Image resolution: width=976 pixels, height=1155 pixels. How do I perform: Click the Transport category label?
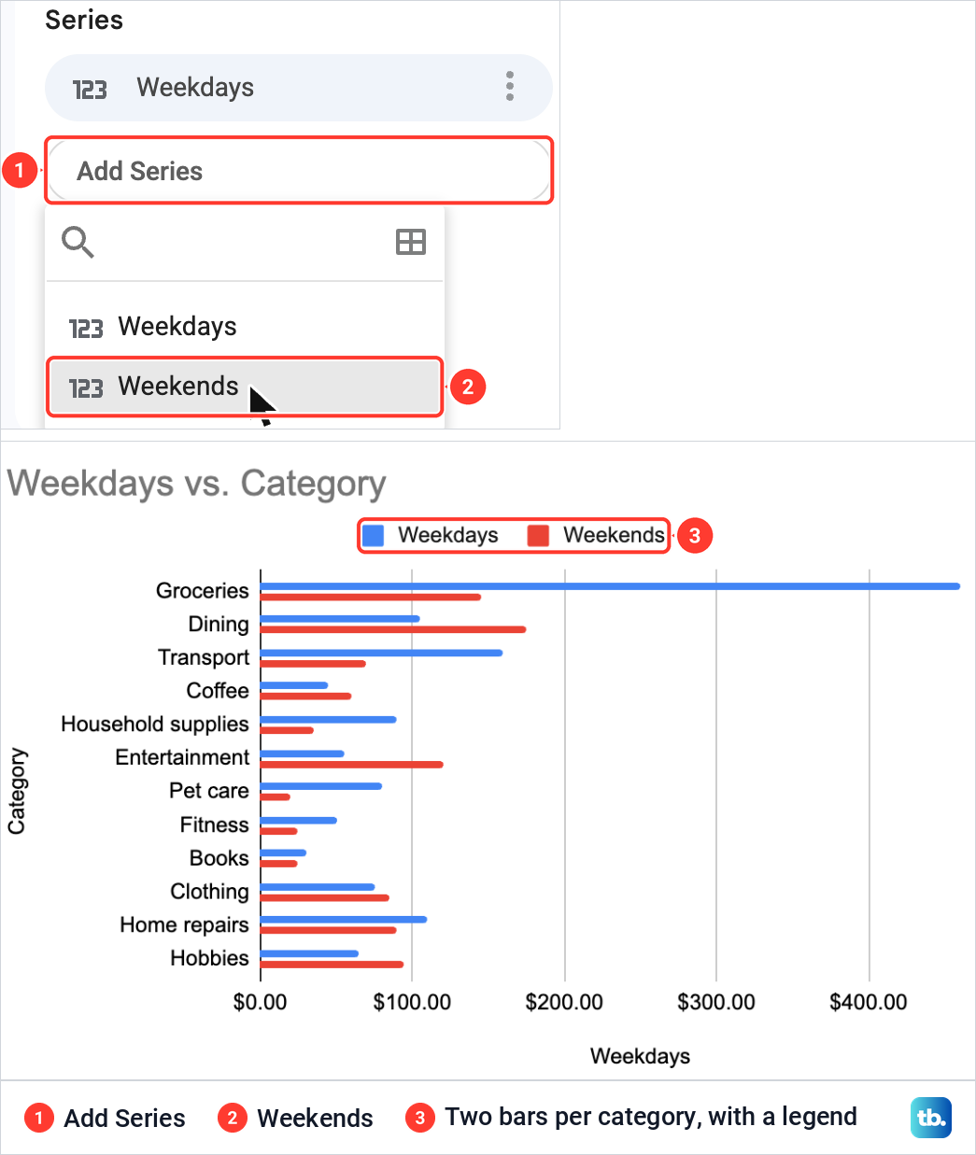tap(204, 657)
